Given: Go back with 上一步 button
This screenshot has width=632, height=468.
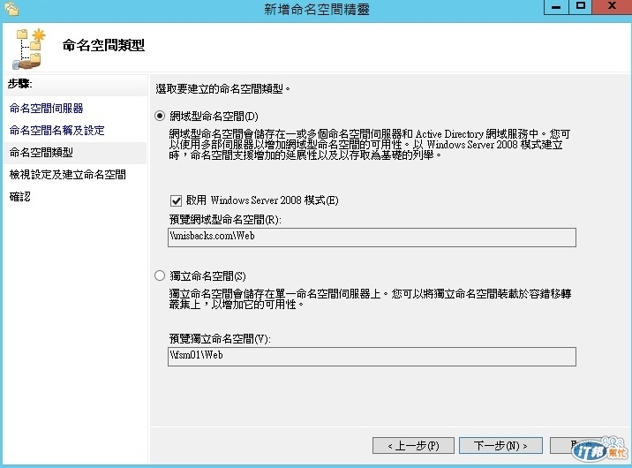Looking at the screenshot, I should (414, 445).
